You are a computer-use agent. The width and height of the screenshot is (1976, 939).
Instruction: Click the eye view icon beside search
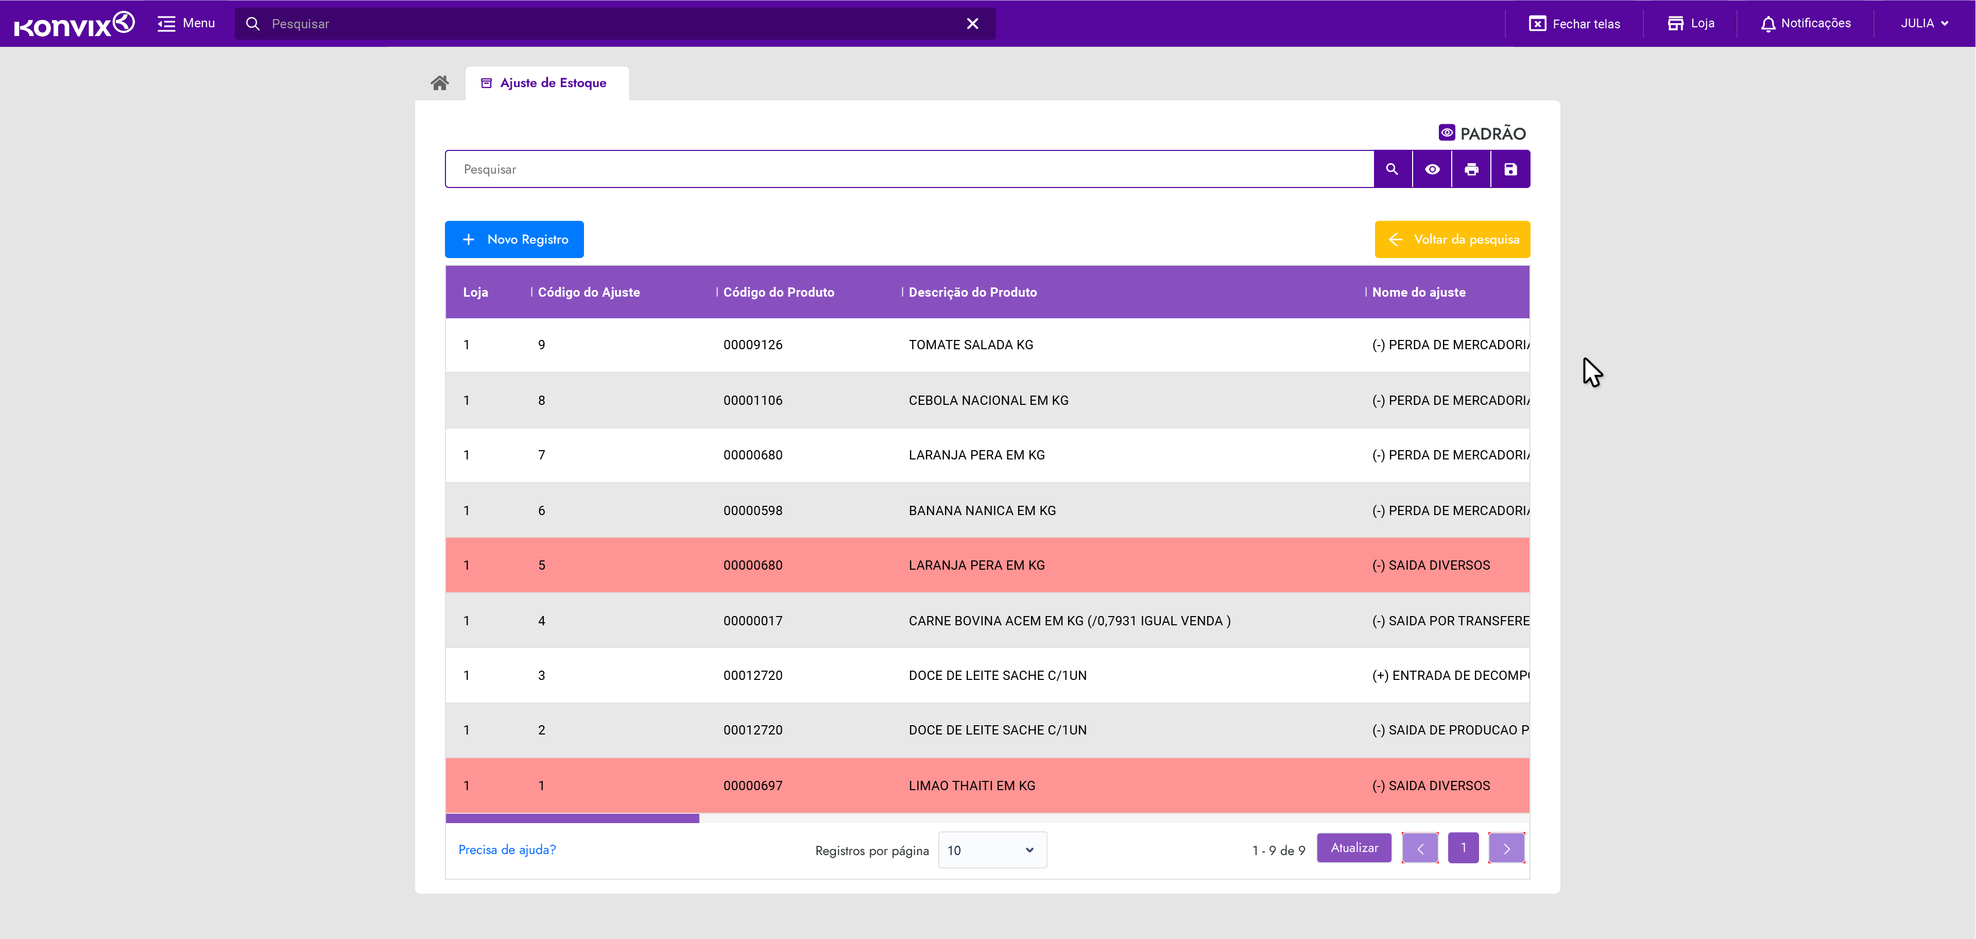point(1431,169)
